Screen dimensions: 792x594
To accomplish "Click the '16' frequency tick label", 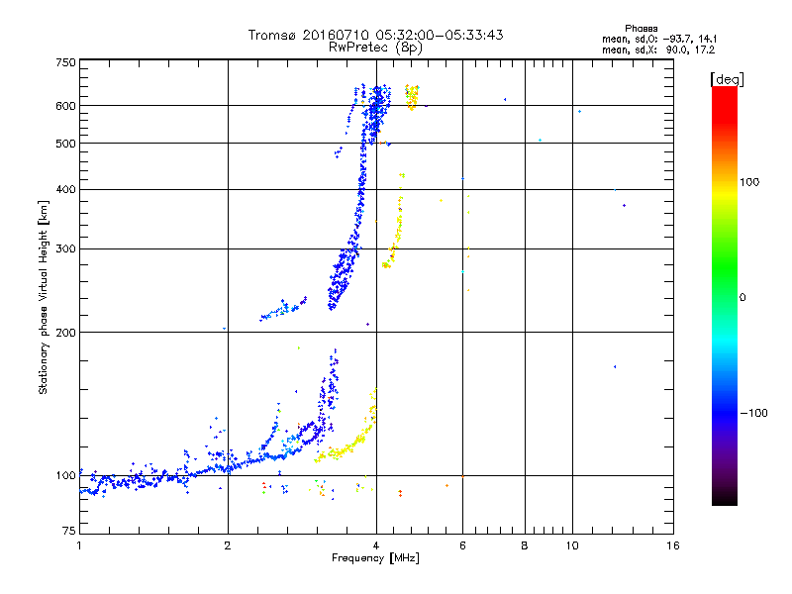I will click(x=673, y=545).
